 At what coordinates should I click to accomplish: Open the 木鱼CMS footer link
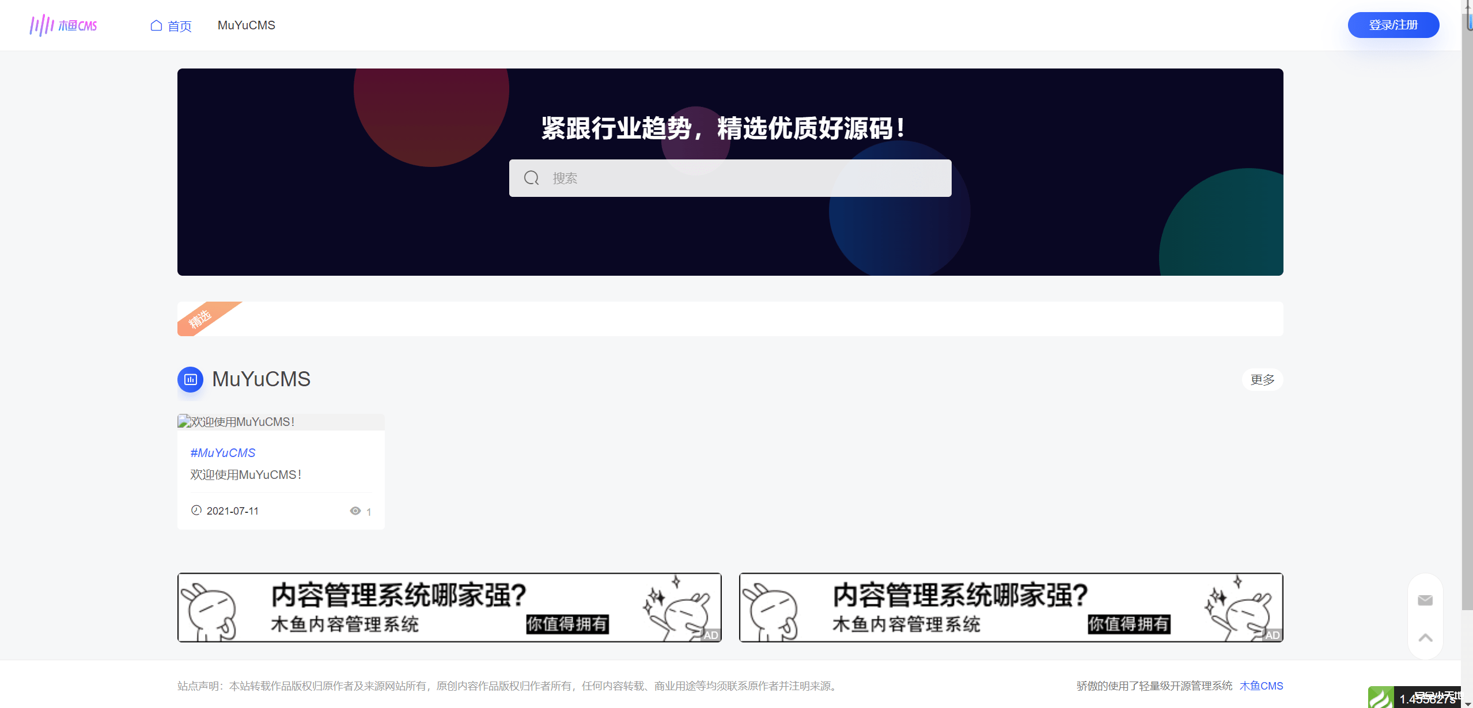pyautogui.click(x=1261, y=686)
